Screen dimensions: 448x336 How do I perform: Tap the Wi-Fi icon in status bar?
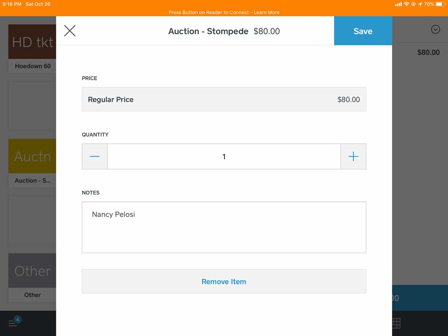[x=407, y=4]
